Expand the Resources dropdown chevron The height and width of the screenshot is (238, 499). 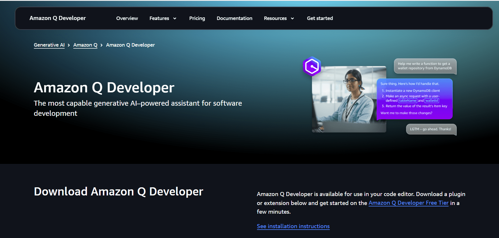292,19
